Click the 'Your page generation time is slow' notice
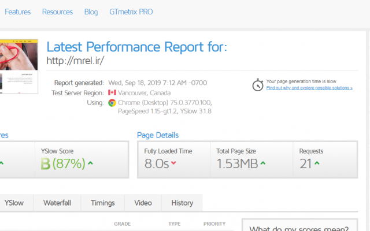This screenshot has width=370, height=231. 301,81
